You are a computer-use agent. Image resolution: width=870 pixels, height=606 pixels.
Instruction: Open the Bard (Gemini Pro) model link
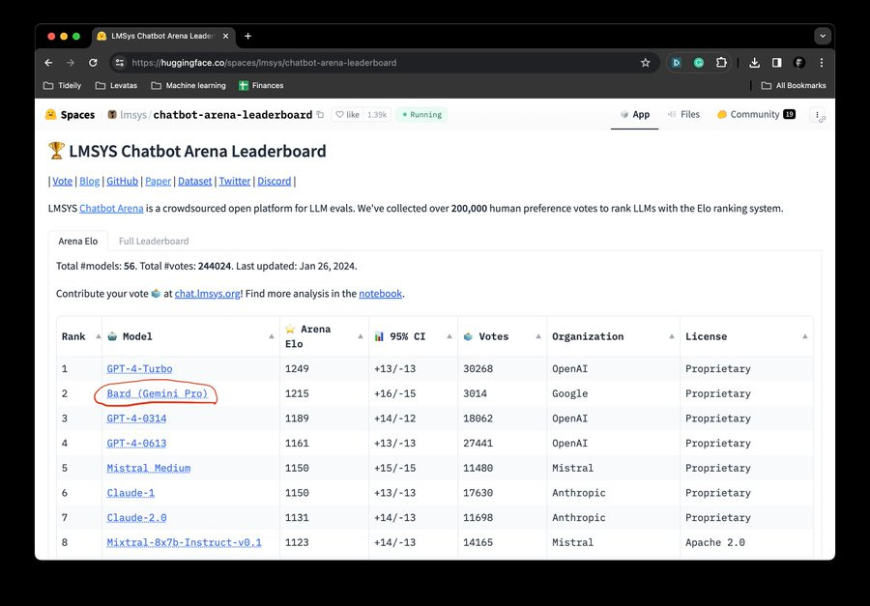[x=157, y=393]
